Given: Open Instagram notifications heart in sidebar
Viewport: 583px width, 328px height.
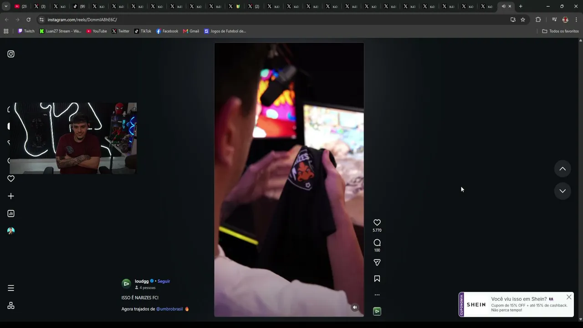Looking at the screenshot, I should coord(11,179).
